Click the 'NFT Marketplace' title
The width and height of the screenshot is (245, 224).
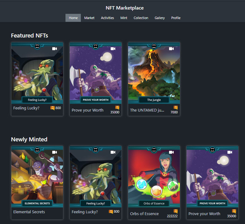click(125, 8)
